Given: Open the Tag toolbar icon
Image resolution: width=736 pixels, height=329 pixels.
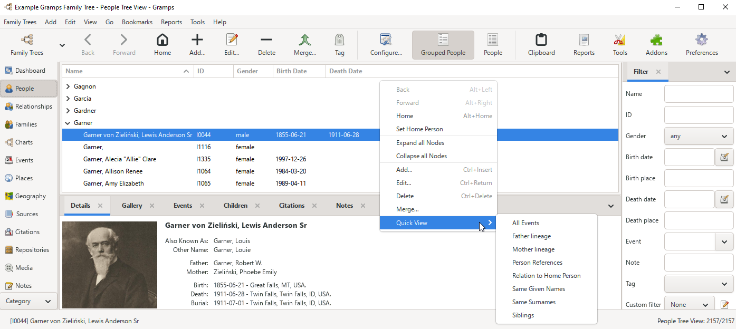Looking at the screenshot, I should pyautogui.click(x=339, y=40).
